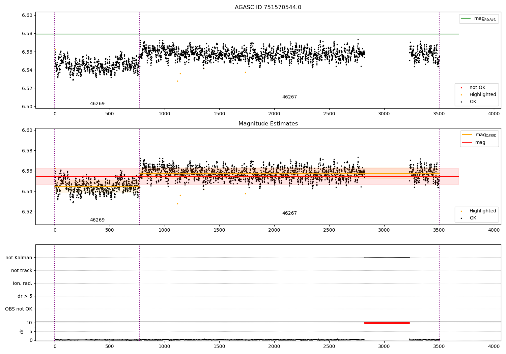Select 'Highlighted' legend entry in top plot

coord(483,95)
